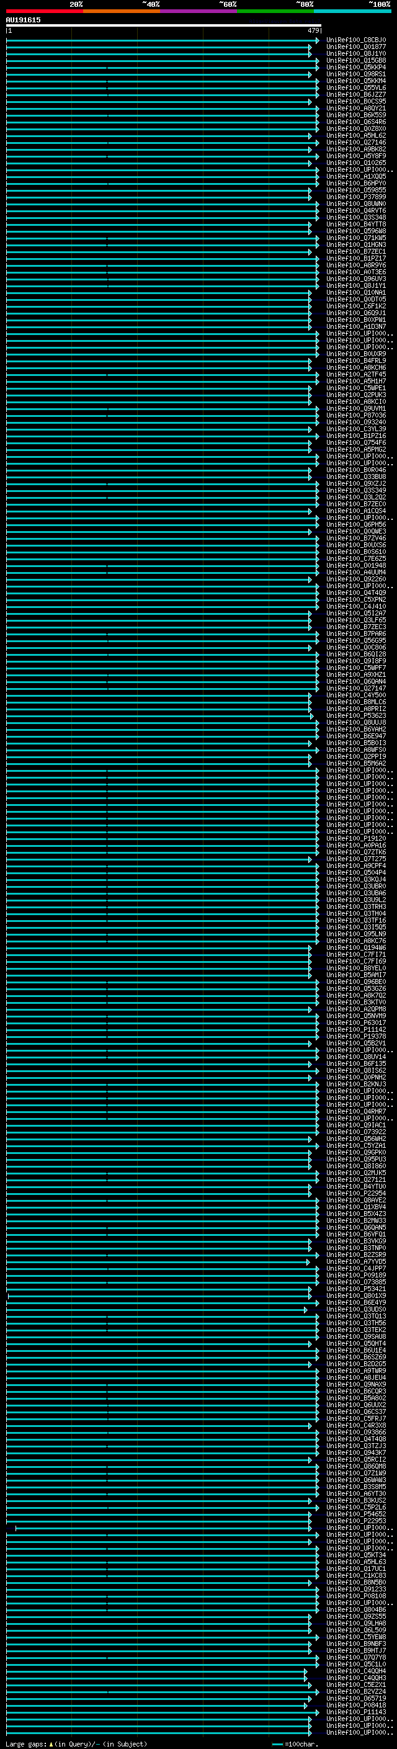Select label UniRef100_Q7T275
Image resolution: width=397 pixels, height=1749 pixels.
pyautogui.click(x=356, y=859)
